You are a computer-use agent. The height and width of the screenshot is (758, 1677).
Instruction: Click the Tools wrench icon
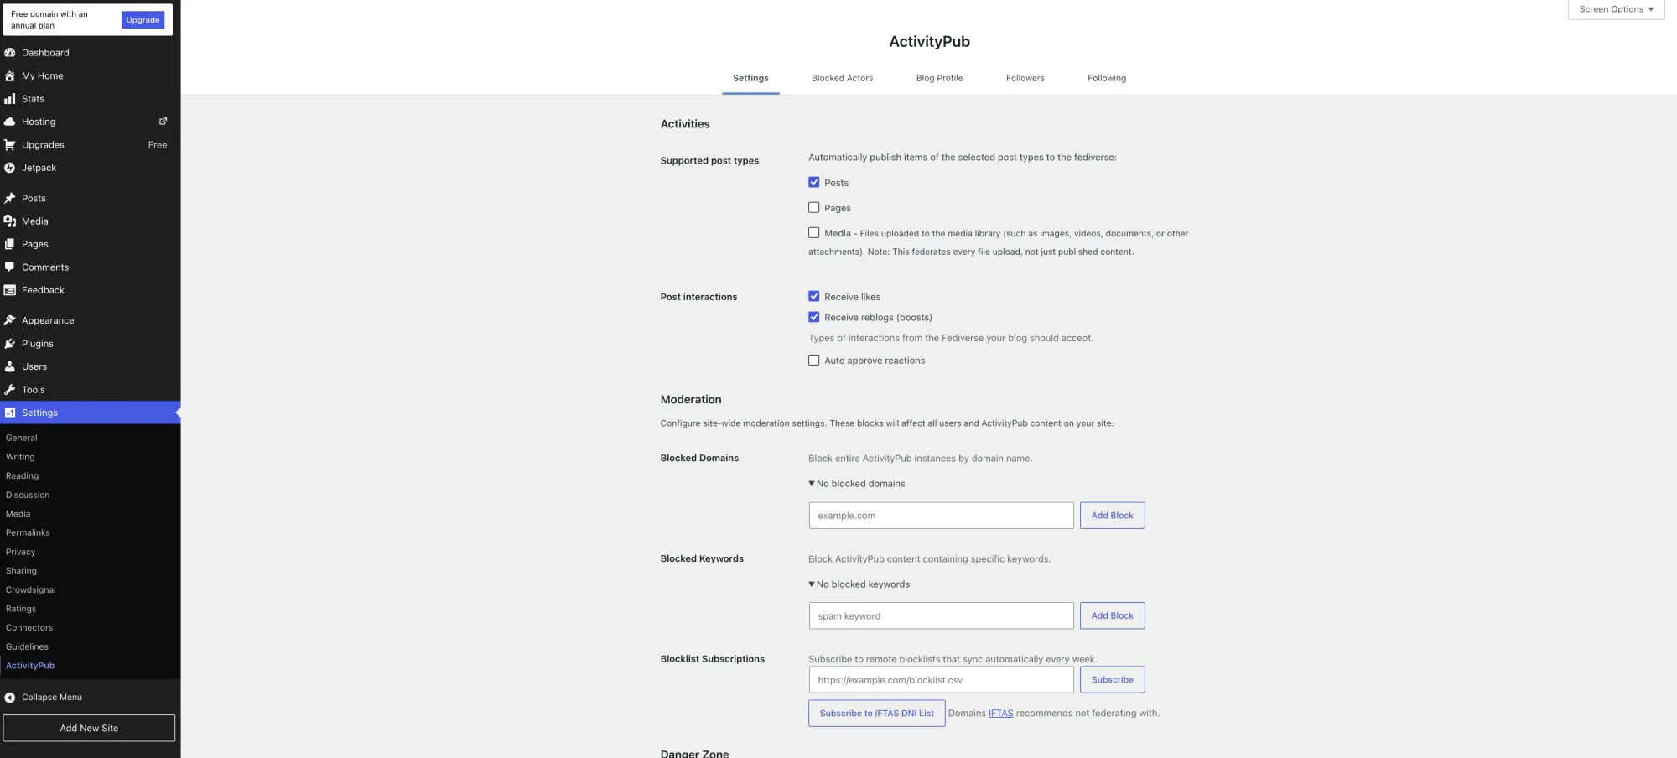point(10,390)
